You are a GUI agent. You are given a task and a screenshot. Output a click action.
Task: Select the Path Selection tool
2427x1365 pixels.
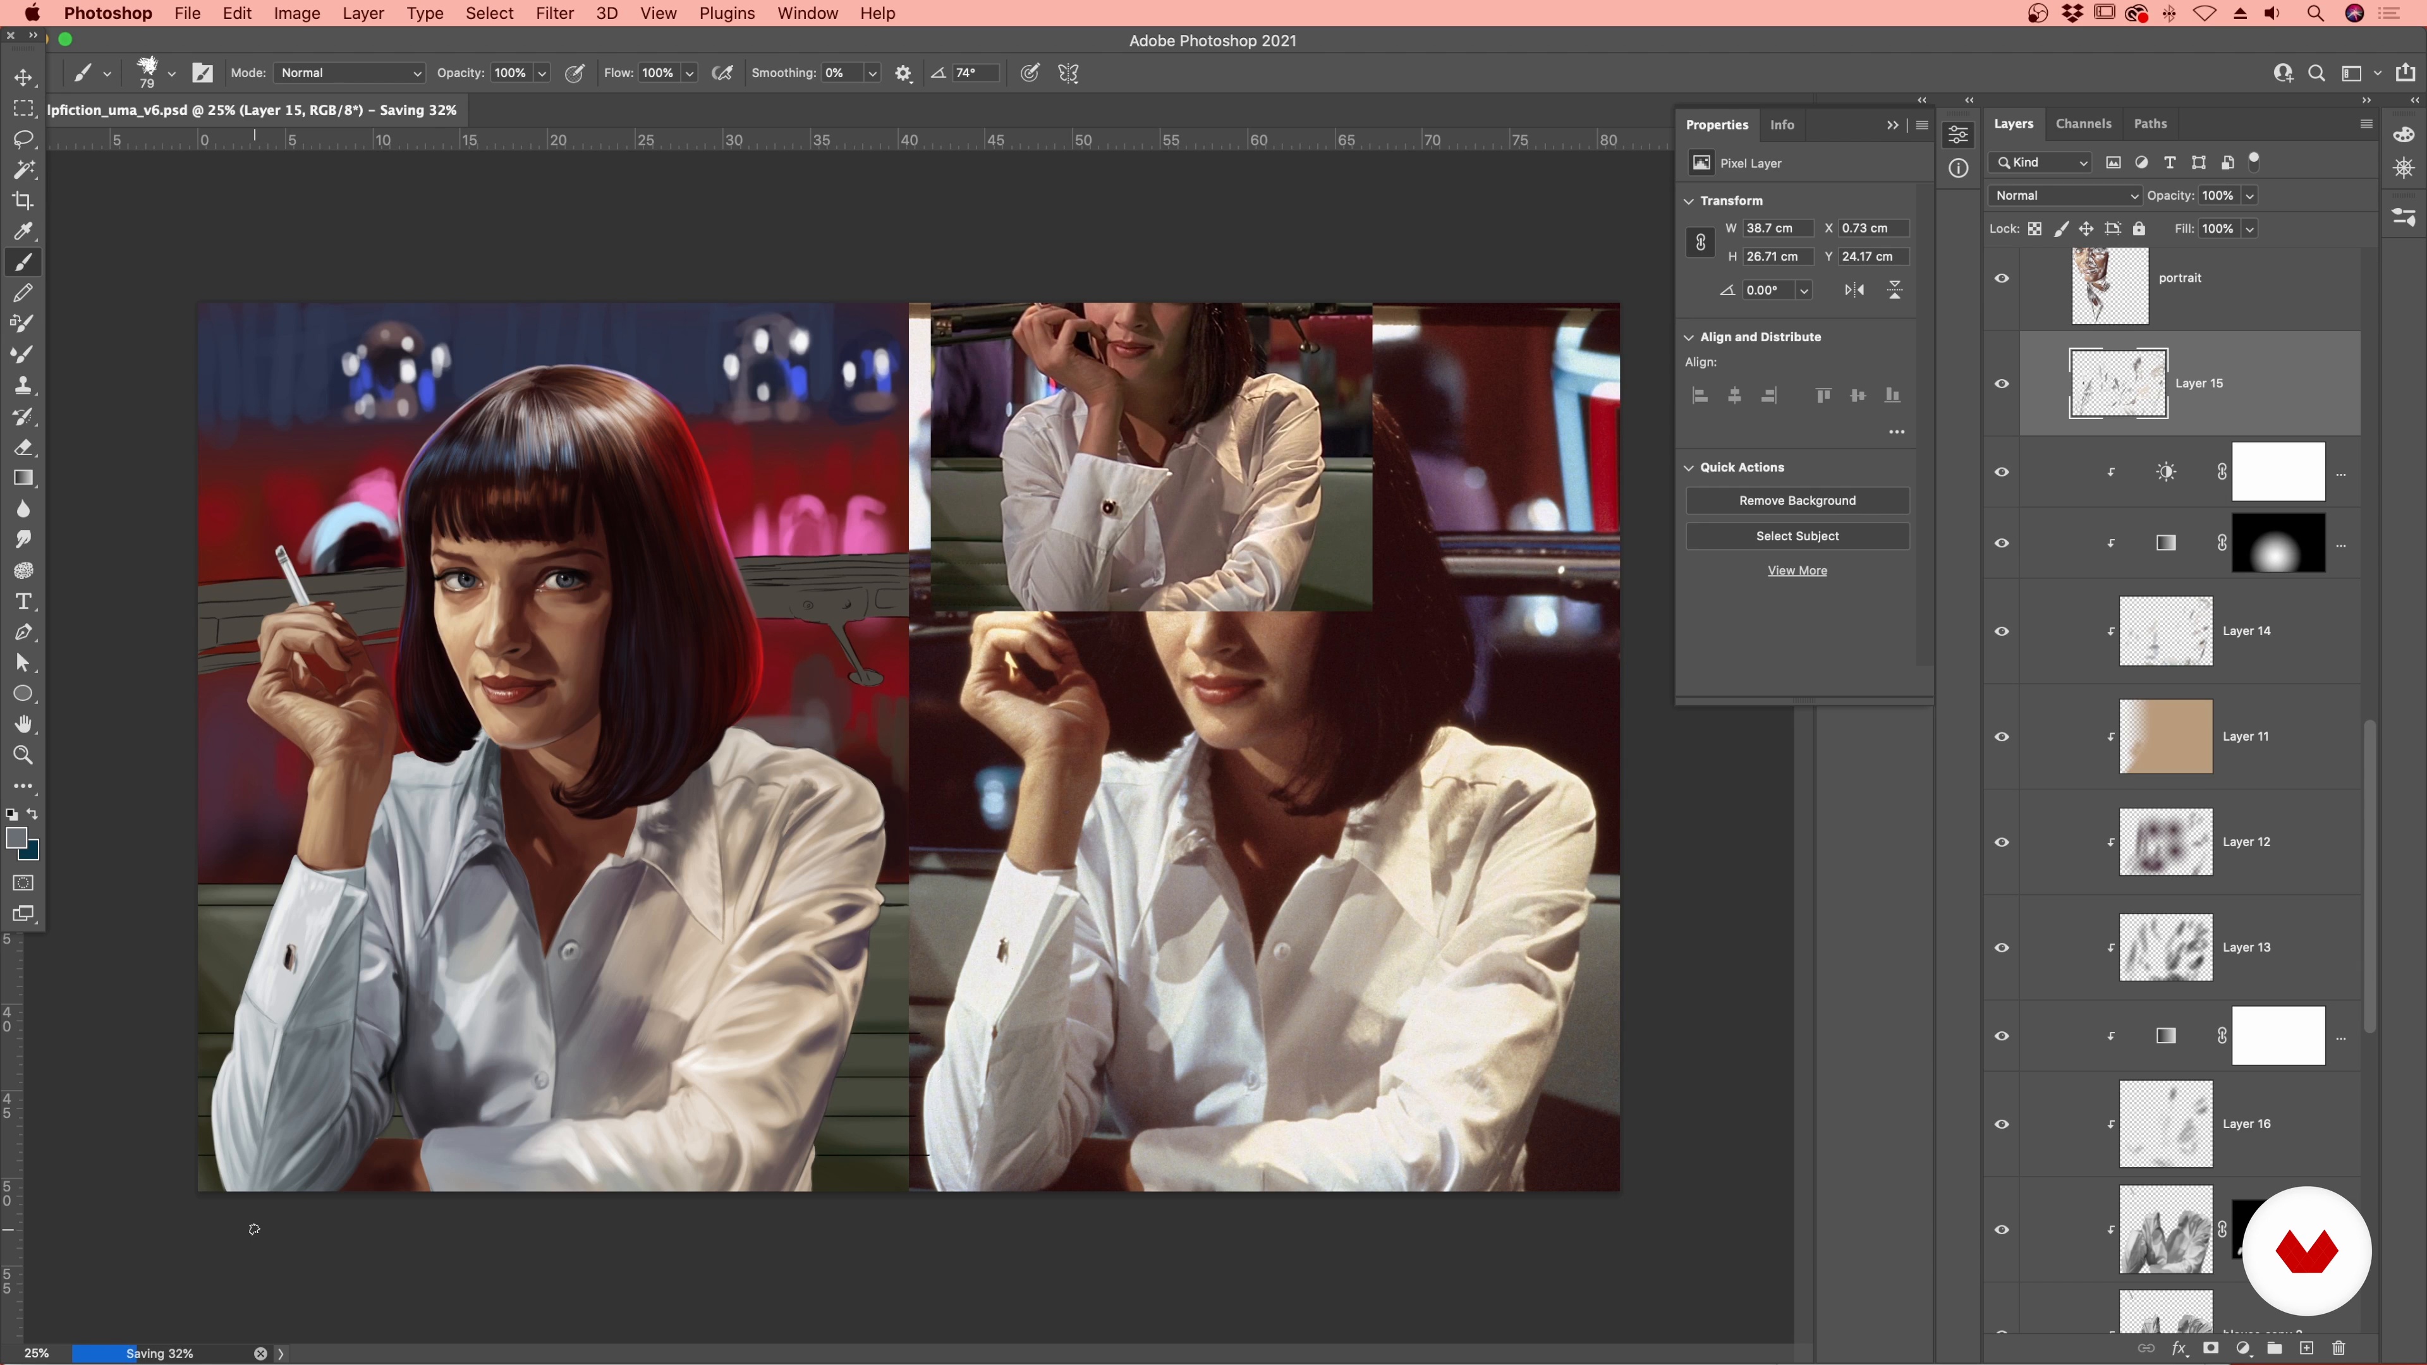tap(23, 663)
